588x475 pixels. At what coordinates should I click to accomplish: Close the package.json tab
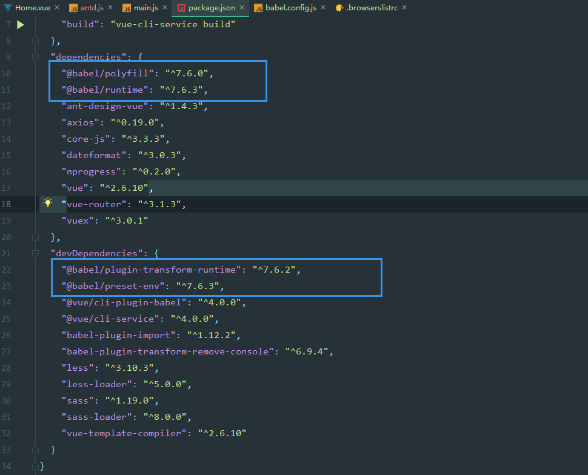click(242, 7)
